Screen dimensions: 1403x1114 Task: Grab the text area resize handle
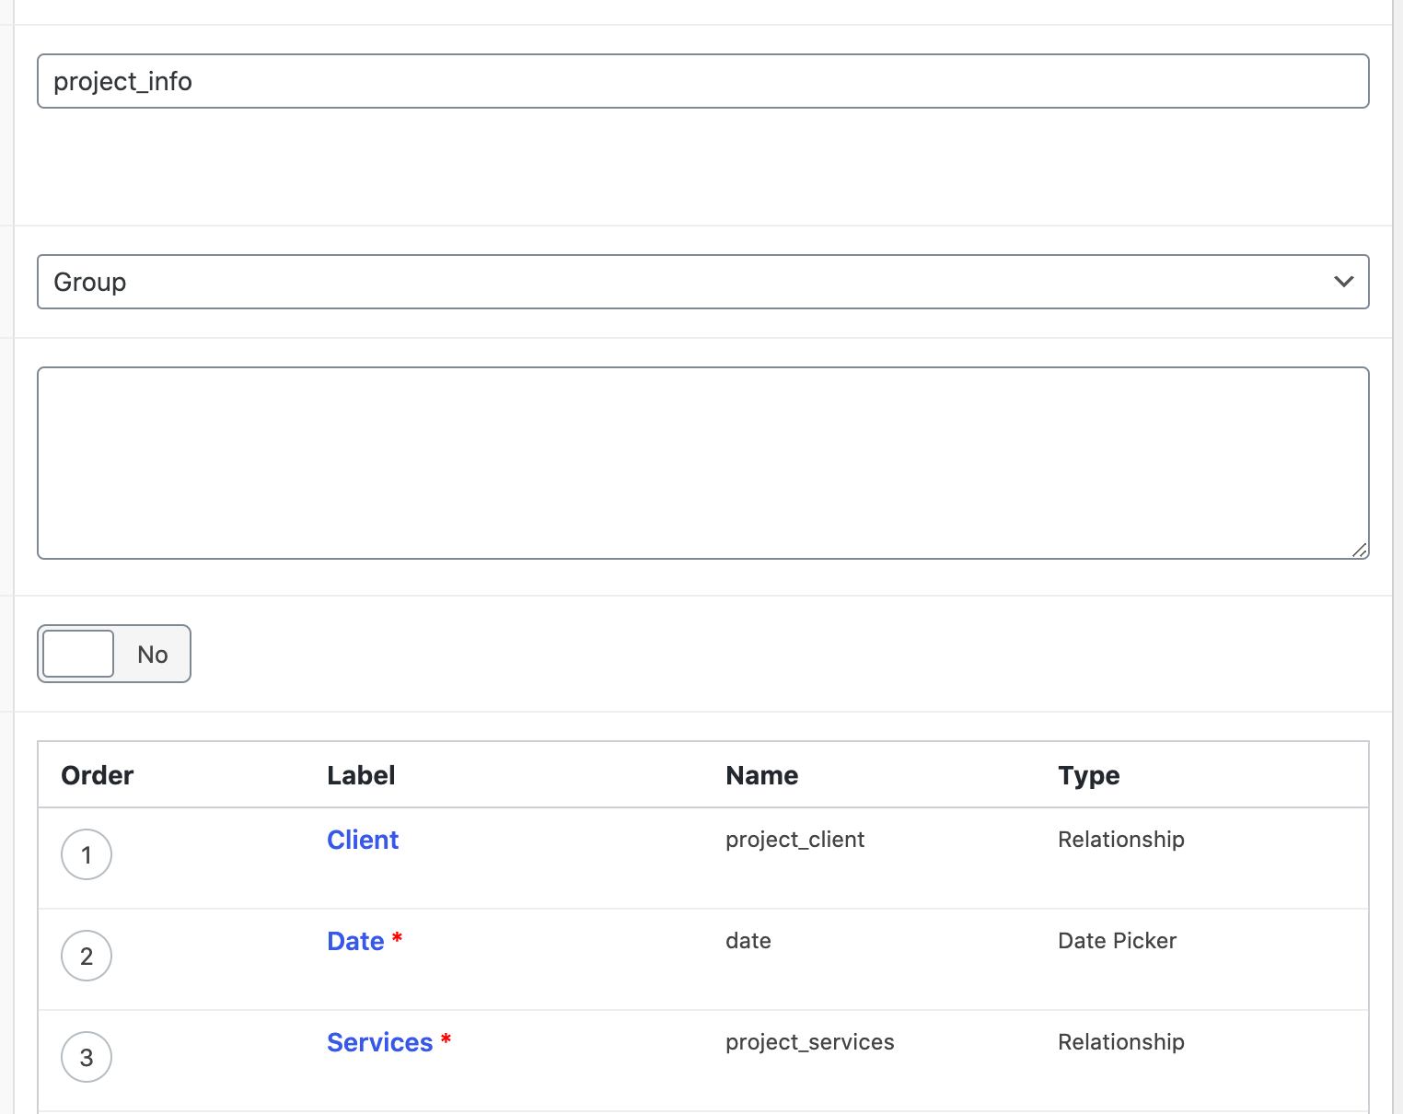click(1359, 550)
